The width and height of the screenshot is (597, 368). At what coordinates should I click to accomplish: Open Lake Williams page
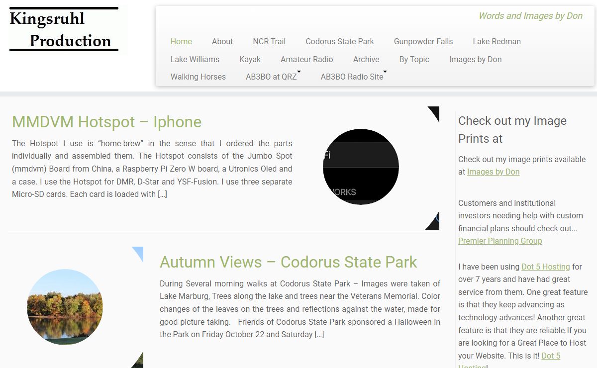(195, 59)
